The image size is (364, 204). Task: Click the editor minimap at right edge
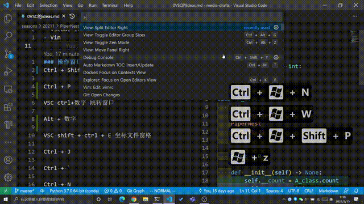pyautogui.click(x=354, y=37)
